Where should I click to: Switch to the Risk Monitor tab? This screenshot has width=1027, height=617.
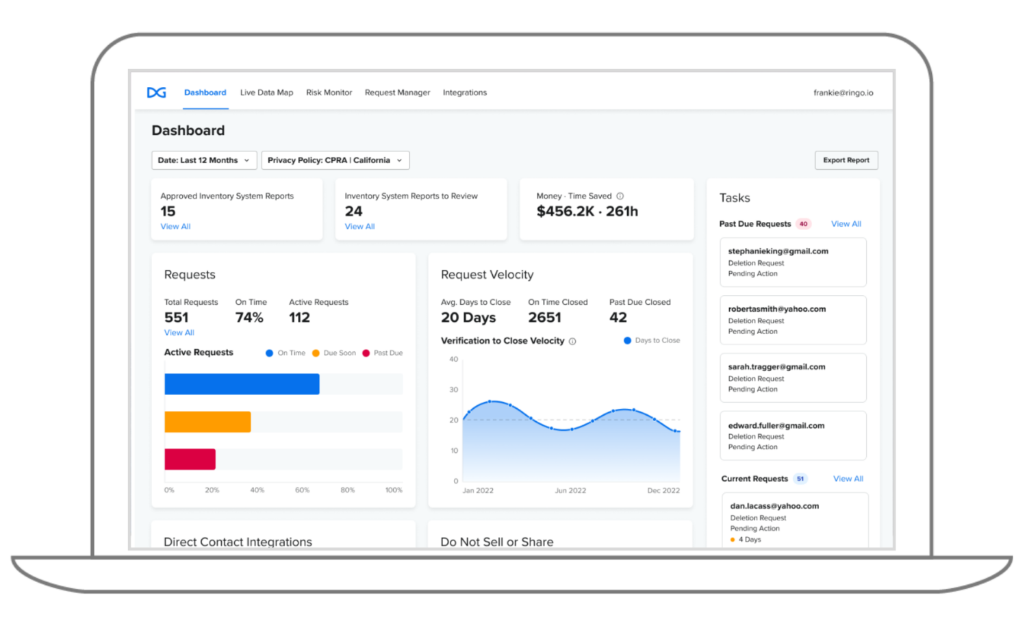pos(329,92)
